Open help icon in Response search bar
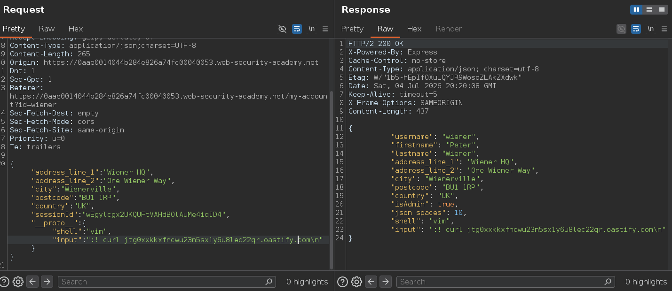The height and width of the screenshot is (291, 672). tap(343, 282)
